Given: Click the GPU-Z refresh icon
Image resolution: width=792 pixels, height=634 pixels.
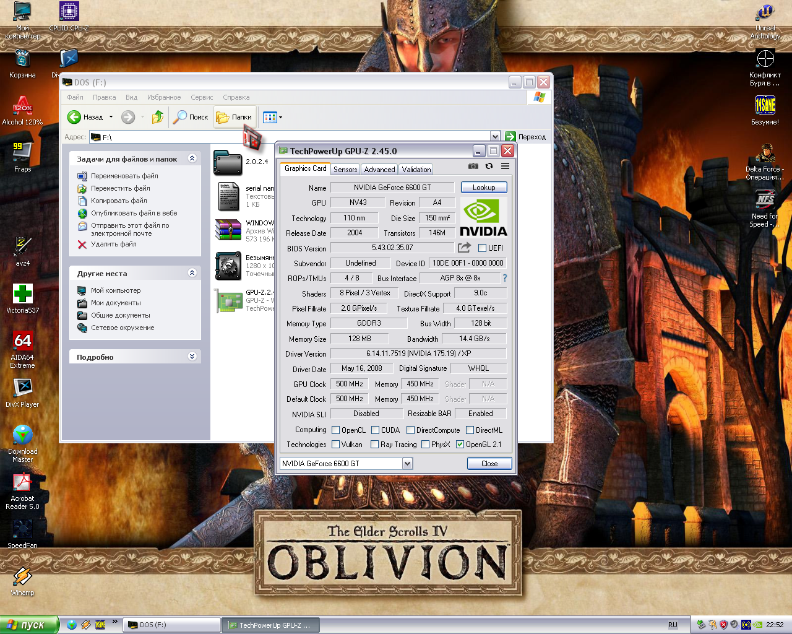Looking at the screenshot, I should point(489,166).
